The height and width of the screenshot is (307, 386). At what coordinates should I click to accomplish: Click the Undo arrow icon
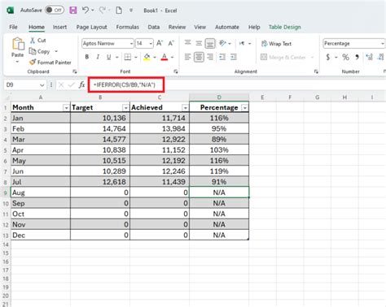(x=86, y=10)
